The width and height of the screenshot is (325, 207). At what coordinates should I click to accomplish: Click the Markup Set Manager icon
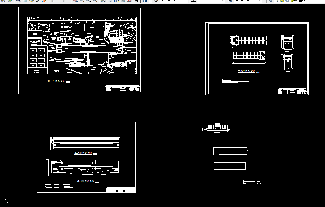(129, 1)
